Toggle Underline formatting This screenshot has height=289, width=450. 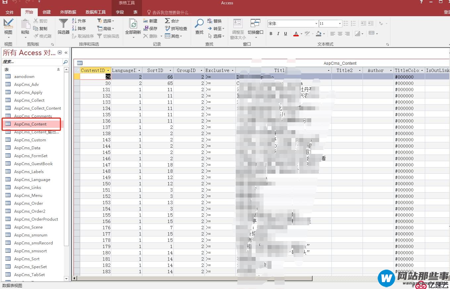tap(285, 34)
